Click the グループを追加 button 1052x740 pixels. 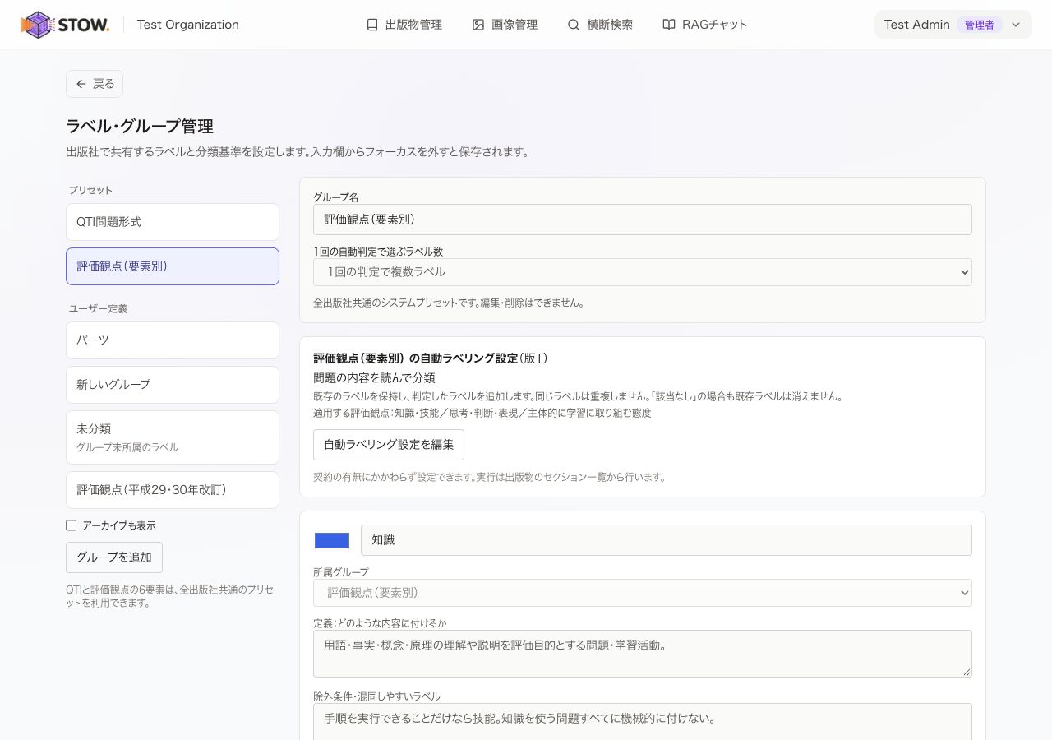(x=114, y=557)
